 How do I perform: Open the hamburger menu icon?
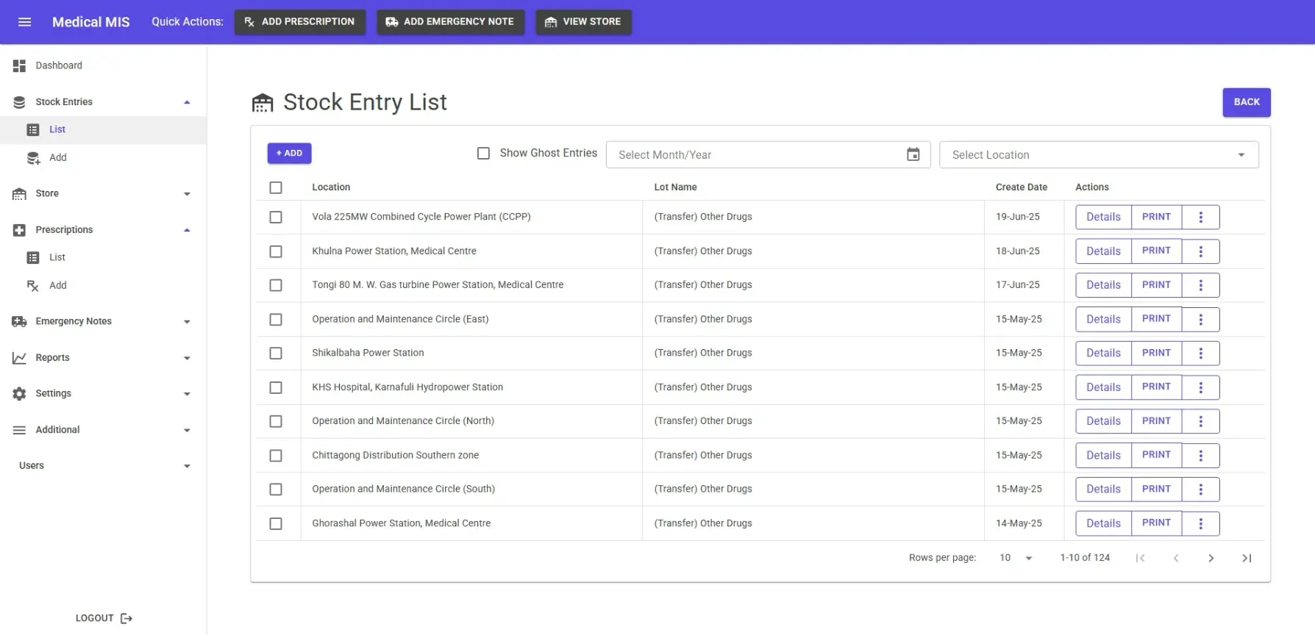pos(24,22)
